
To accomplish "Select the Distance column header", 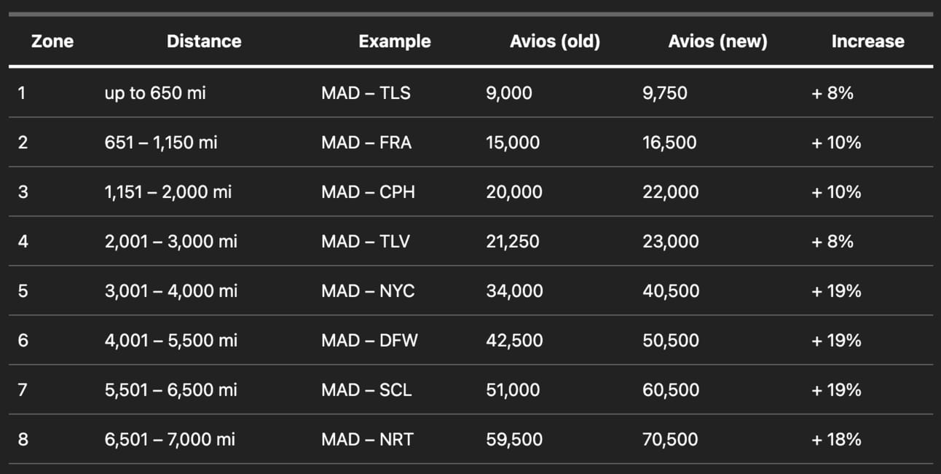I will (x=204, y=42).
